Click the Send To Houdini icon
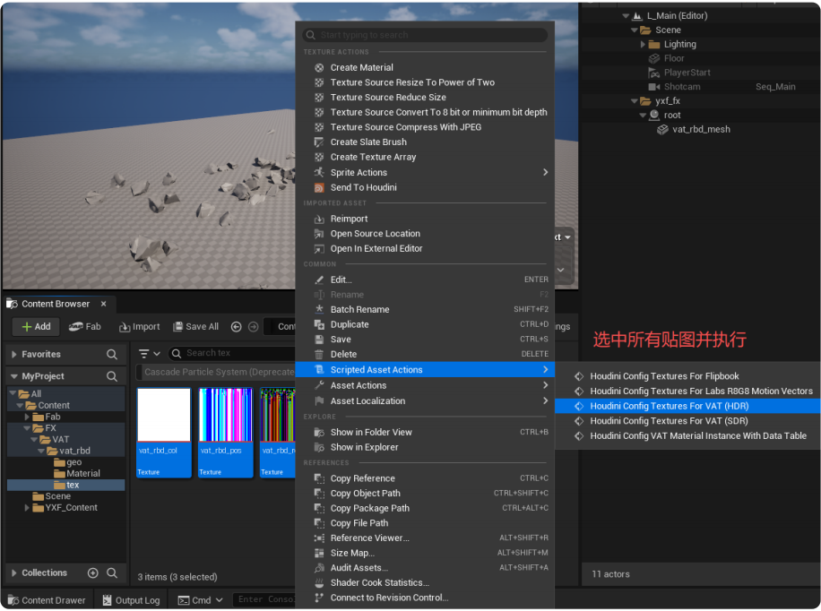This screenshot has width=821, height=611. 320,188
